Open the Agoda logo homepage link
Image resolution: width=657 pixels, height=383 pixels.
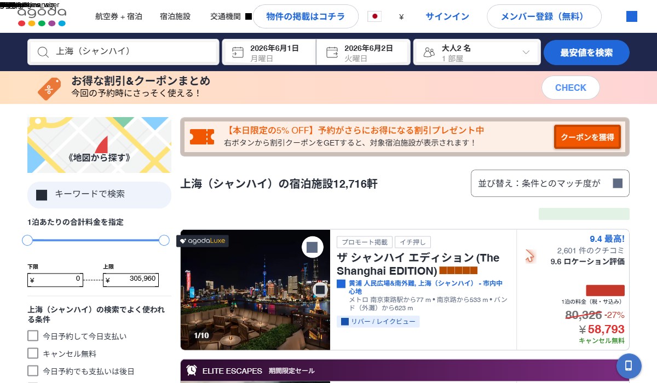(x=42, y=16)
